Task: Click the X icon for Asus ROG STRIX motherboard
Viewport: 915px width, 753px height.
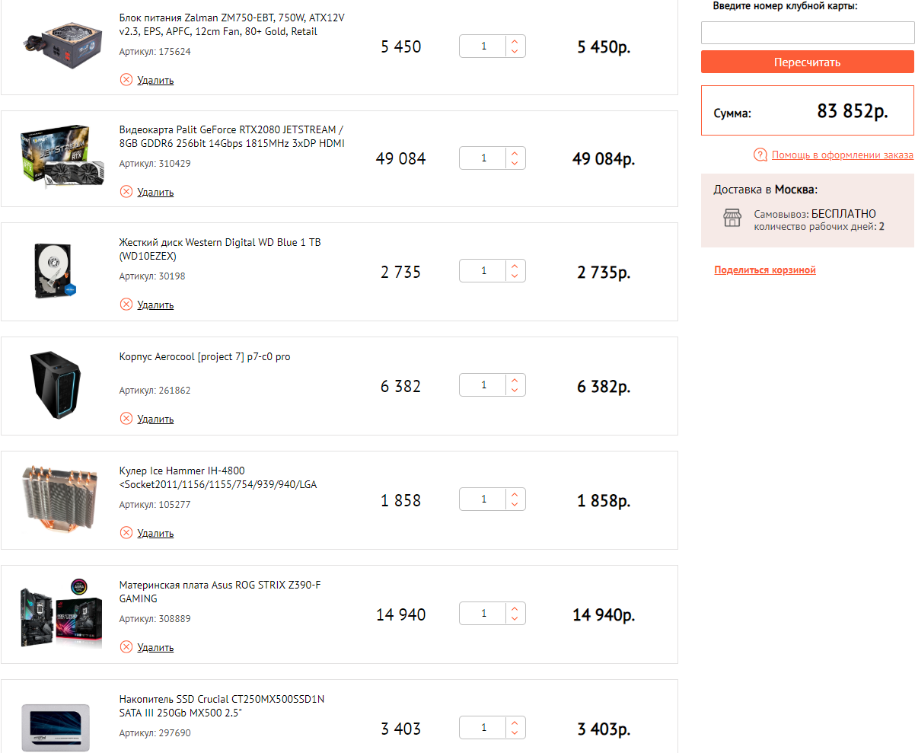Action: 126,647
